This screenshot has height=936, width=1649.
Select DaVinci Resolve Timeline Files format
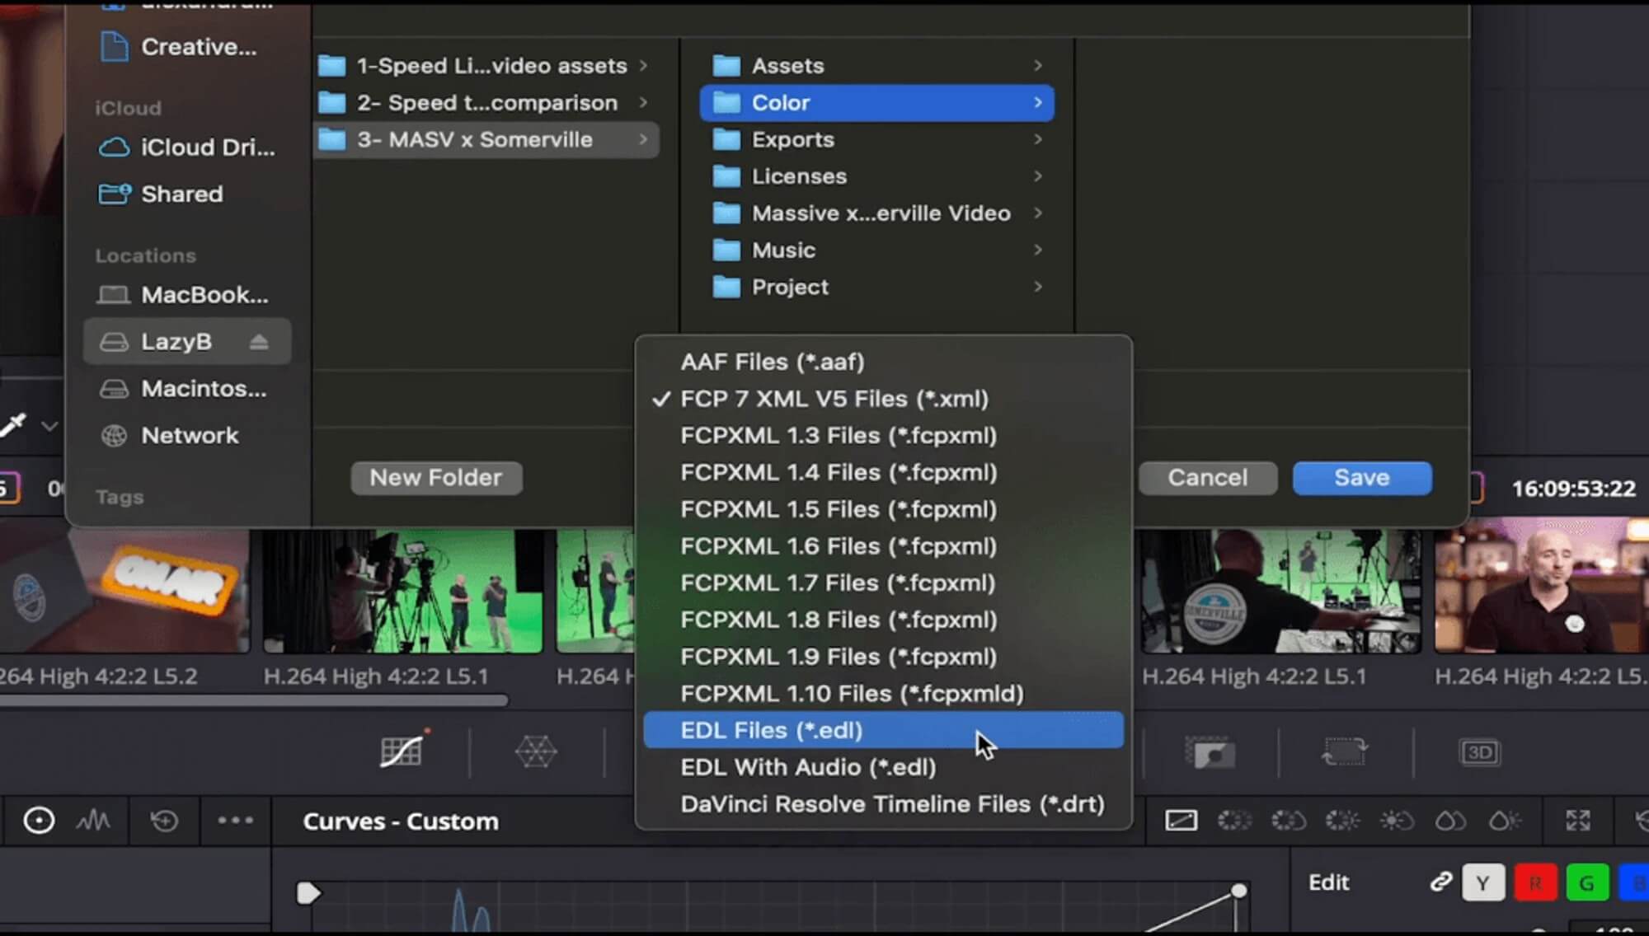pyautogui.click(x=891, y=803)
